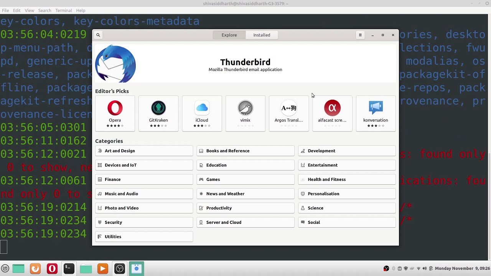This screenshot has width=491, height=276.
Task: Open the Development category
Action: (347, 151)
